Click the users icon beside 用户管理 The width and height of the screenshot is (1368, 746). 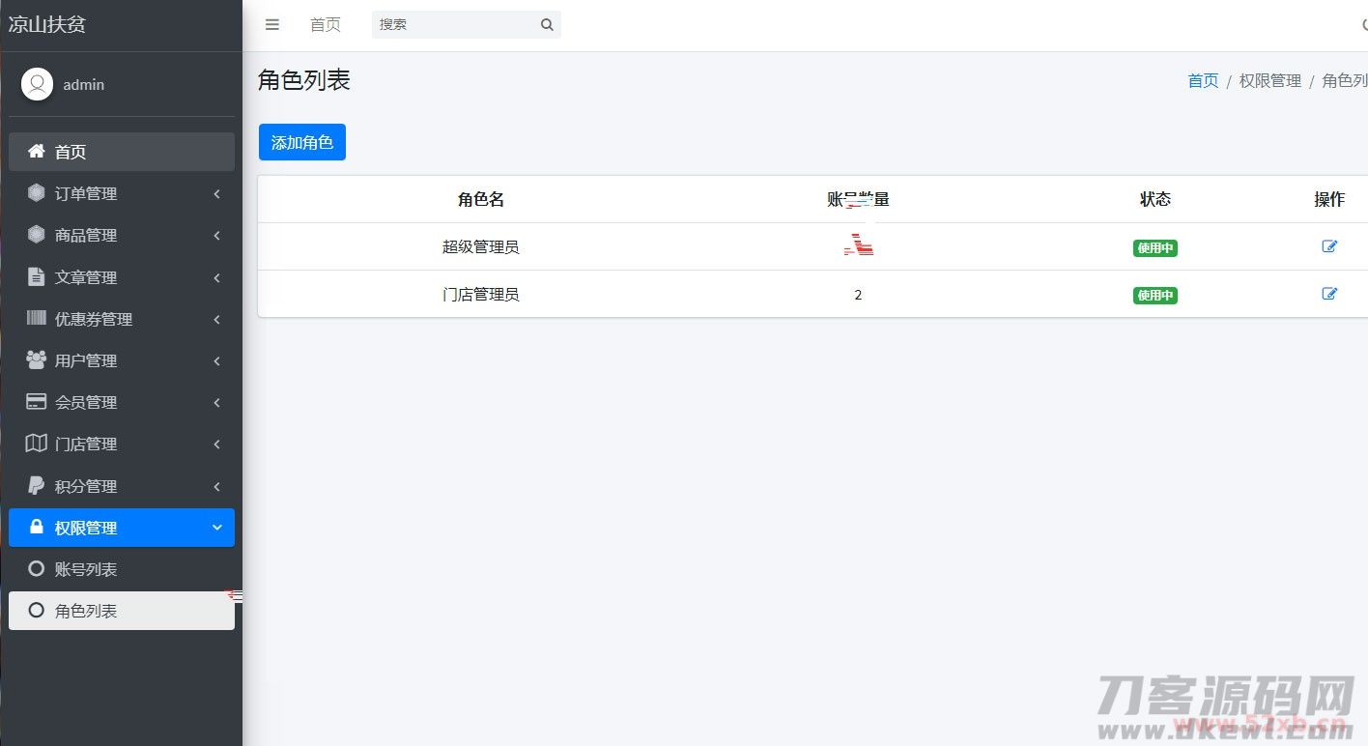click(35, 360)
